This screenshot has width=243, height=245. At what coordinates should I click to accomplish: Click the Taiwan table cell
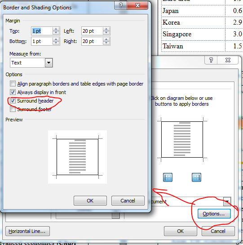(x=193, y=46)
